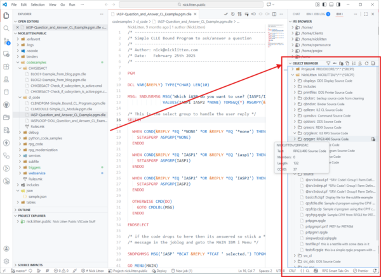
Task: Open the Search view in activity bar
Action: coord(6,29)
